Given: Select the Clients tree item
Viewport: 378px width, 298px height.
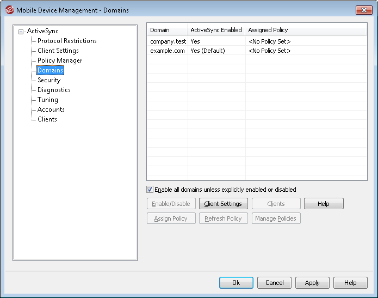Looking at the screenshot, I should [x=47, y=119].
